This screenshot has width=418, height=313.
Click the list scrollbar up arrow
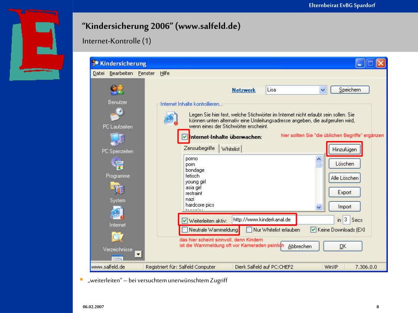(318, 159)
